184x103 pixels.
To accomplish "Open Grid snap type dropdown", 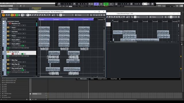I will tap(68, 15).
